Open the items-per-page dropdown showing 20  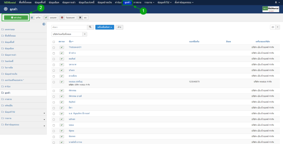[x=275, y=27]
